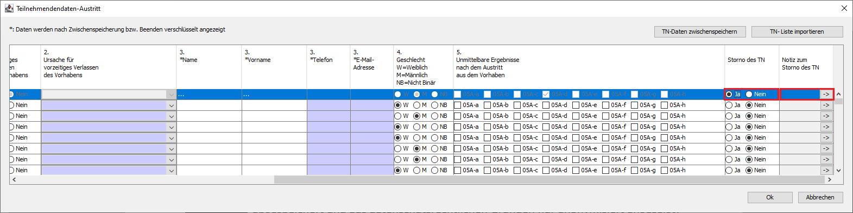Click the TN-Liste importieren button
Image resolution: width=853 pixels, height=213 pixels.
click(797, 32)
